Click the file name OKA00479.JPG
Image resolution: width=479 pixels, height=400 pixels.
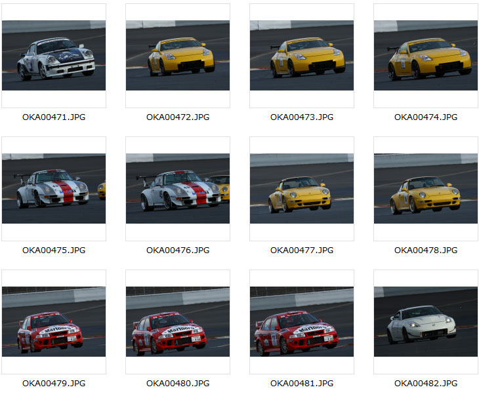click(54, 384)
